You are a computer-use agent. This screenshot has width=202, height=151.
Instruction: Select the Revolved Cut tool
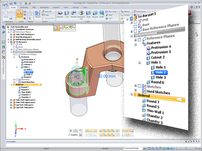click(81, 15)
